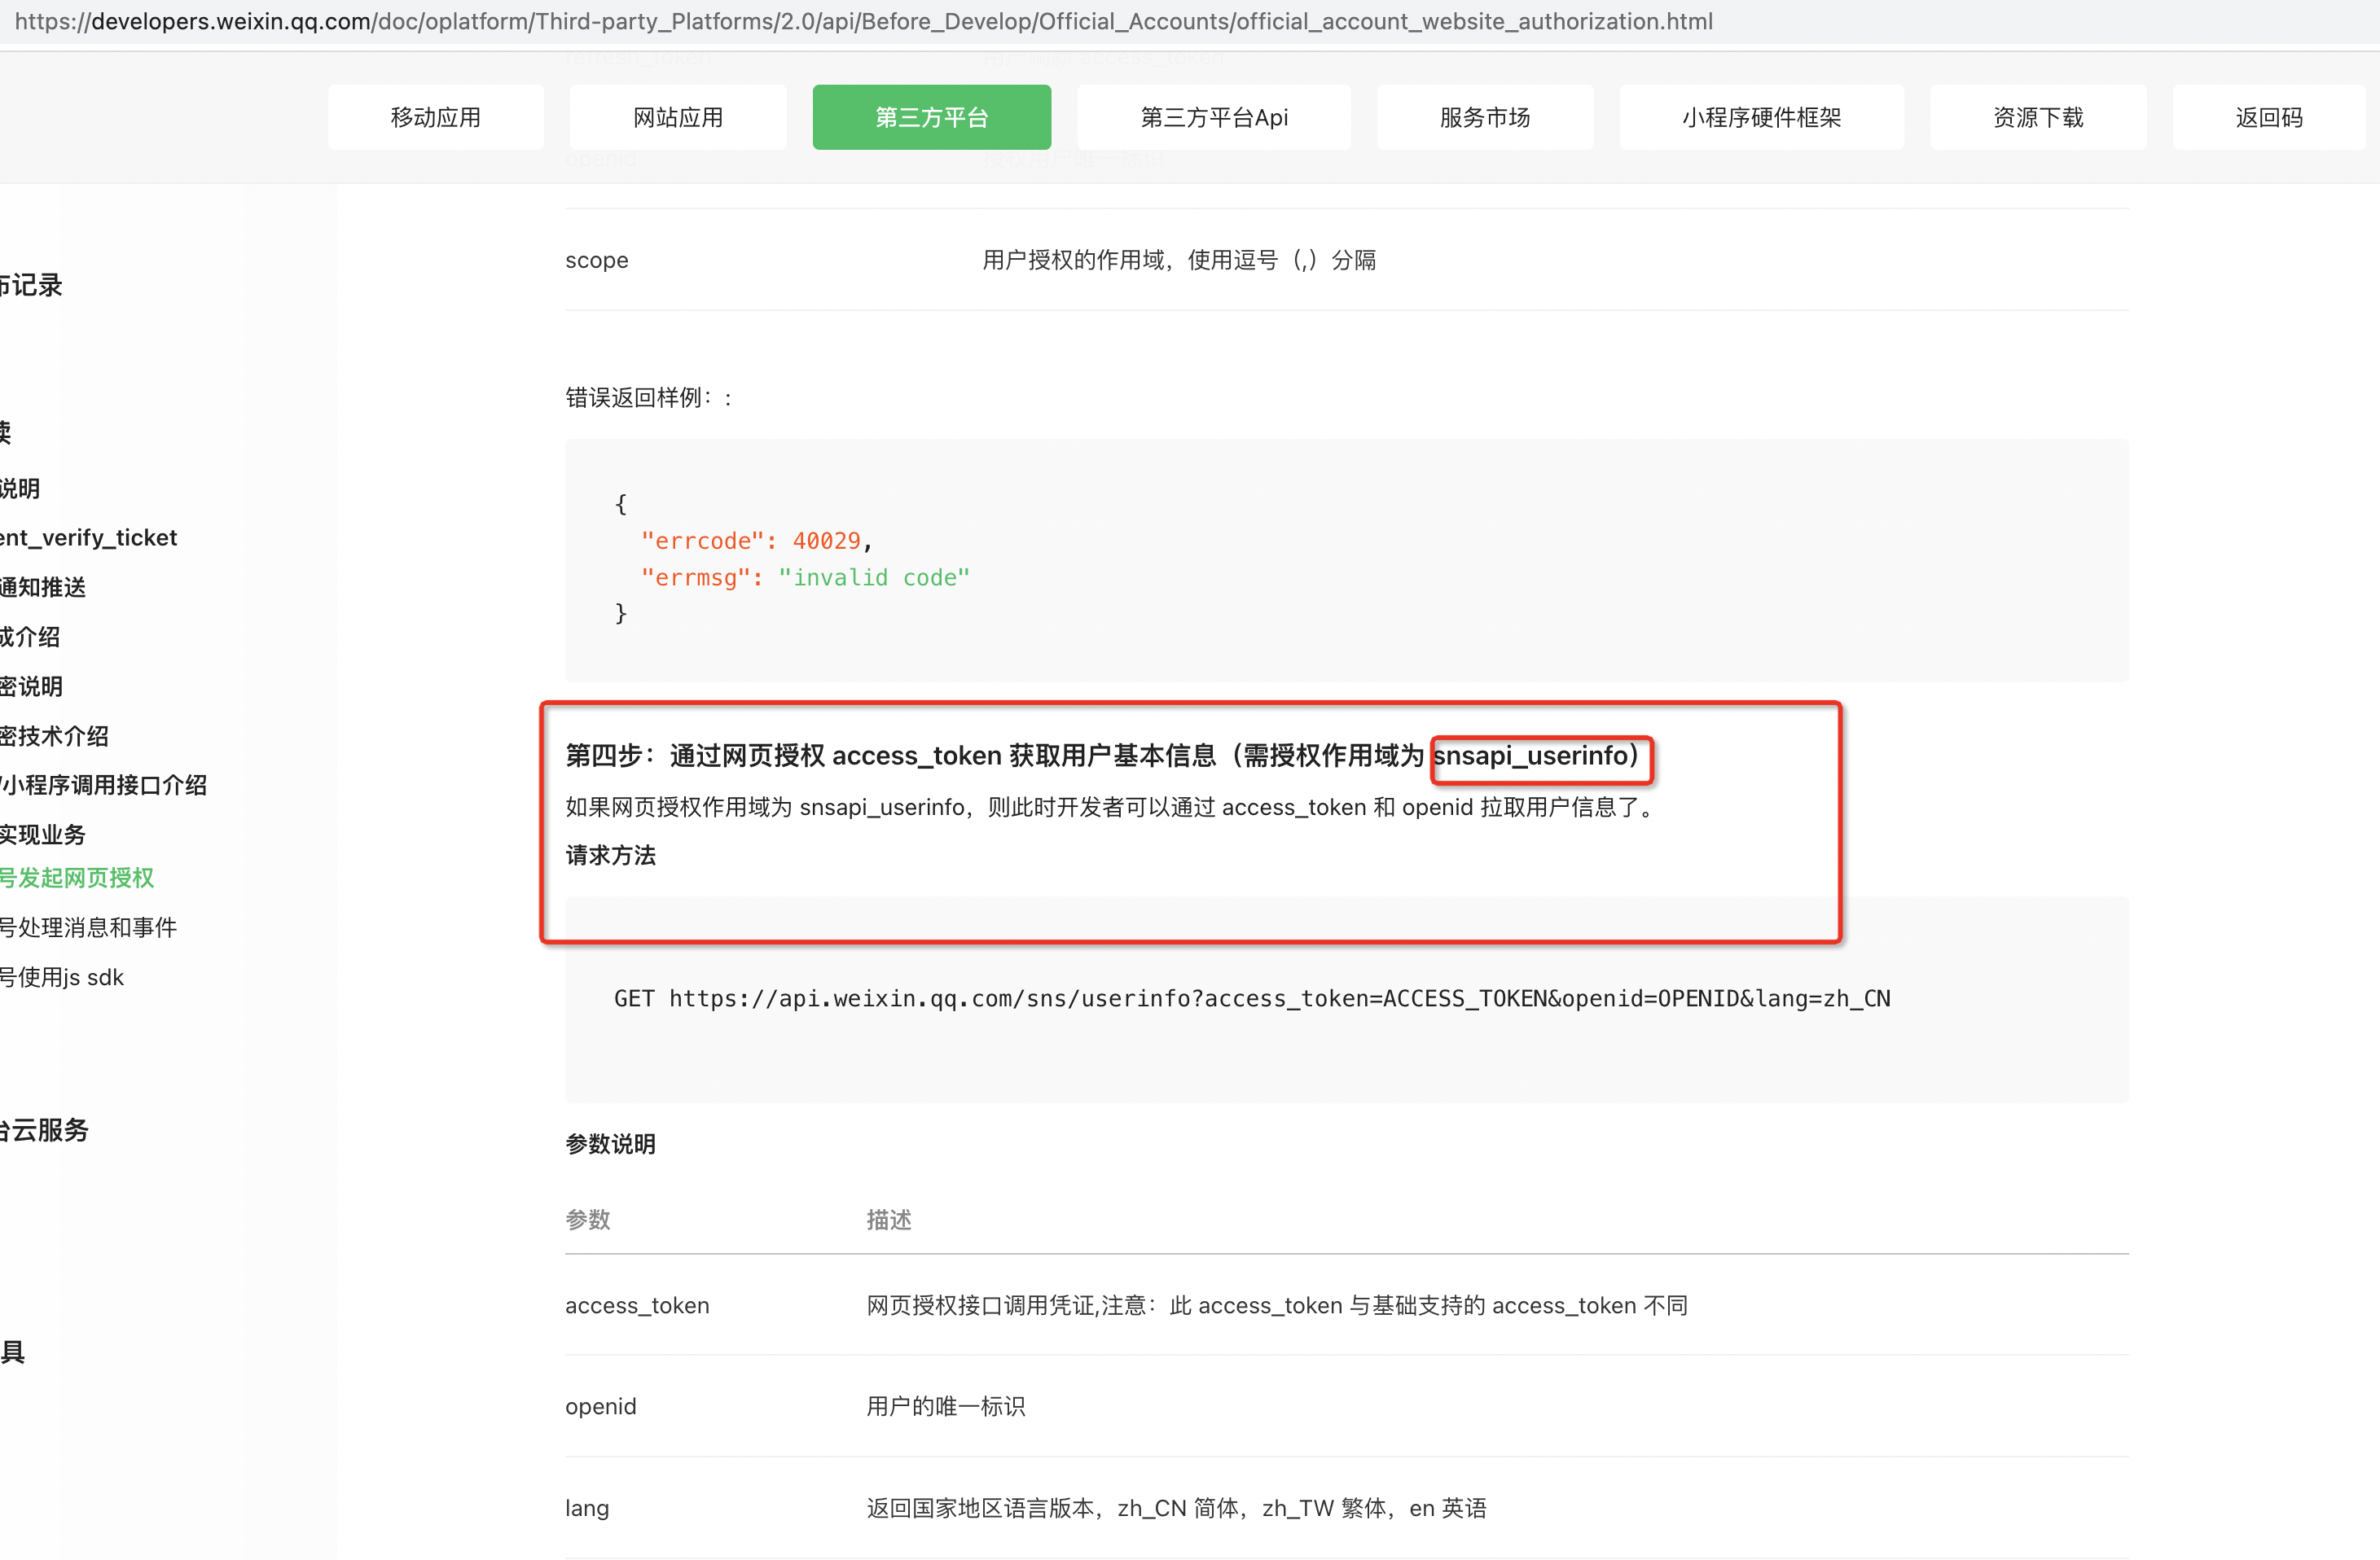The image size is (2380, 1560).
Task: Expand the 台云服务 sidebar section
Action: pos(44,1129)
